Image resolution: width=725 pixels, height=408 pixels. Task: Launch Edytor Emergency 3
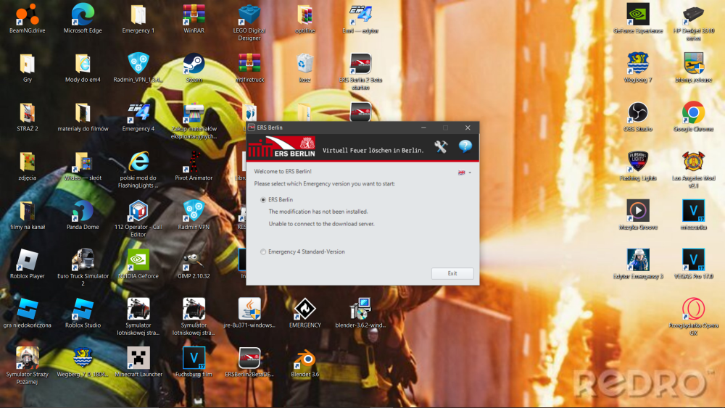tap(637, 265)
